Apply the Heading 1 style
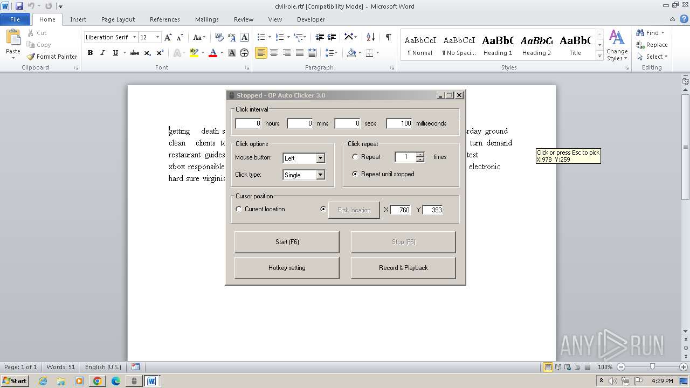This screenshot has height=388, width=690. pos(498,45)
